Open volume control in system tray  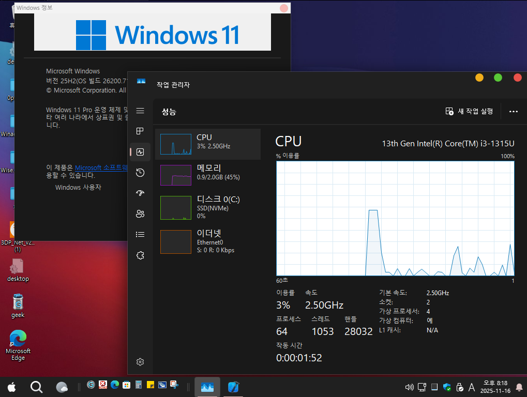point(409,387)
